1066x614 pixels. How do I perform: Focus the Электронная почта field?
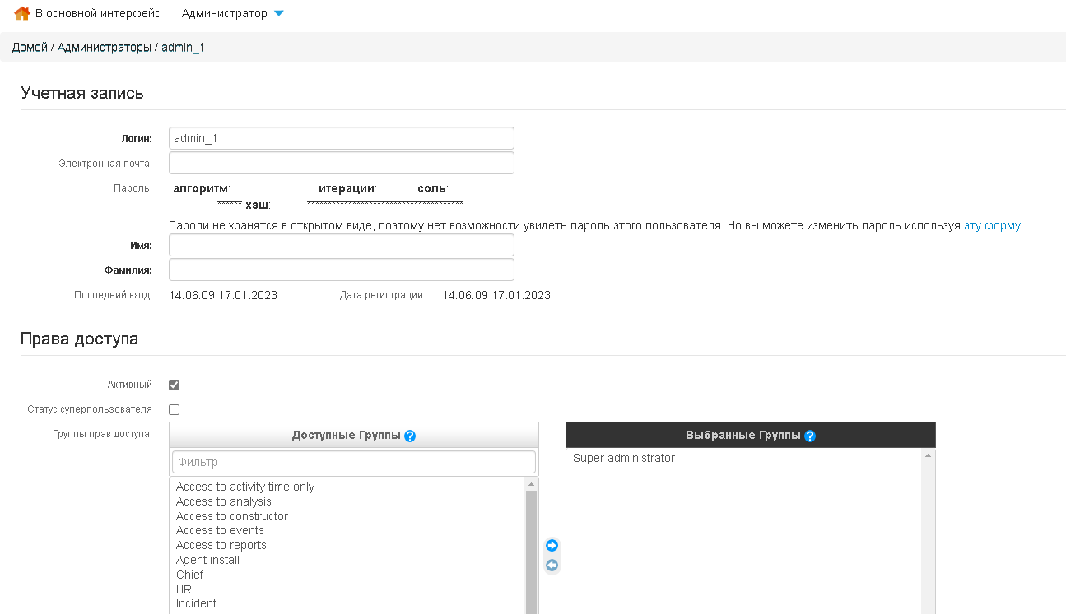point(341,163)
